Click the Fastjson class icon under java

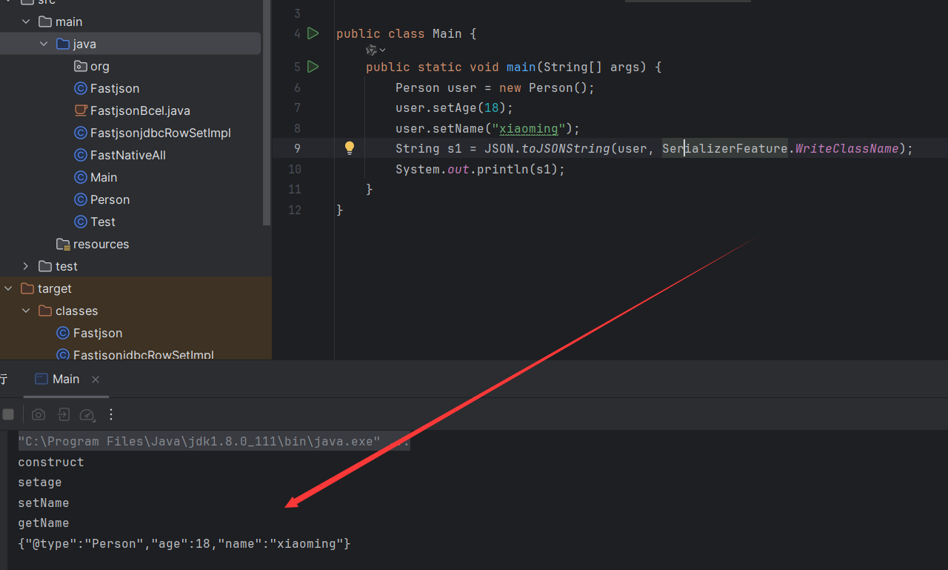[81, 88]
